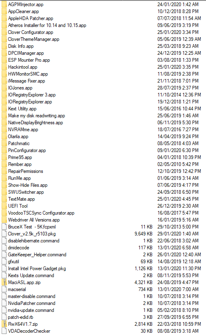Click the 9,649 KB size value
The height and width of the screenshot is (336, 206).
coord(143,234)
